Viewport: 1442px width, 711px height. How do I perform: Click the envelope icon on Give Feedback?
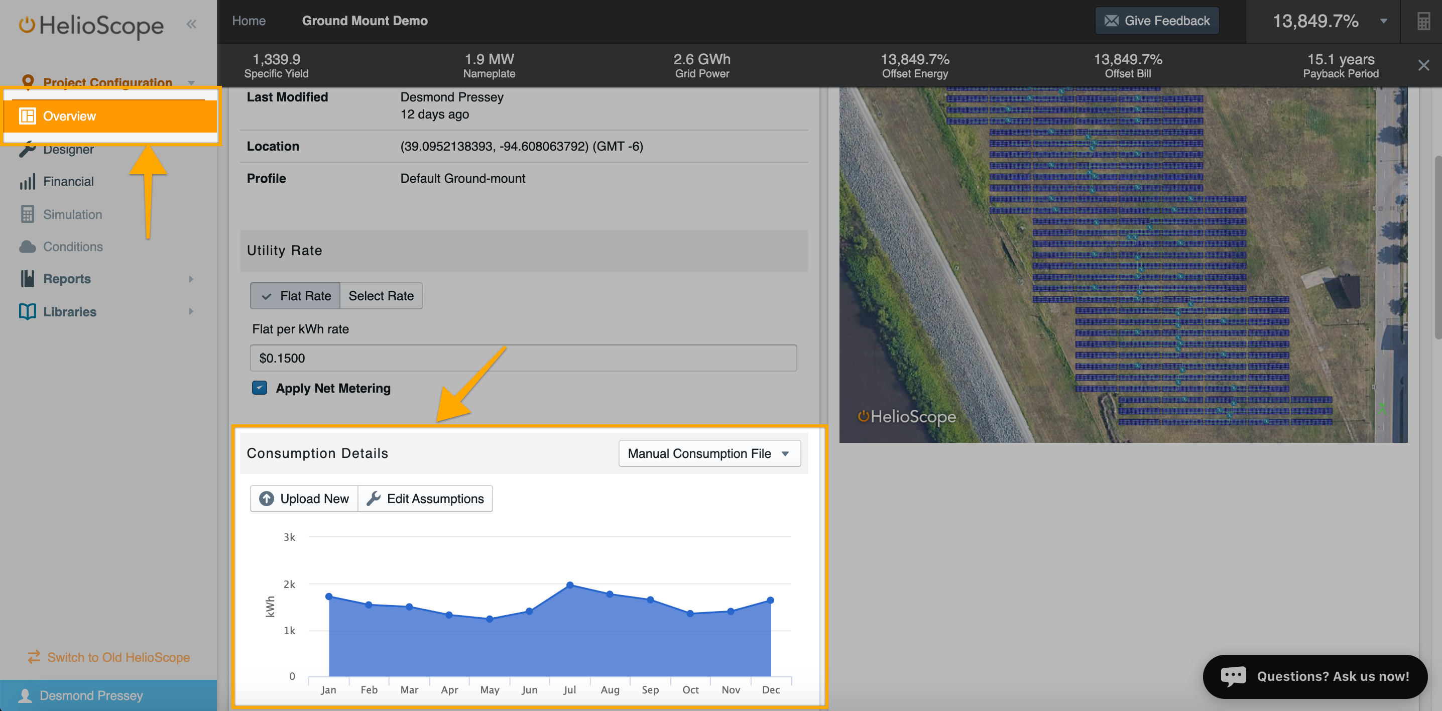pyautogui.click(x=1111, y=21)
